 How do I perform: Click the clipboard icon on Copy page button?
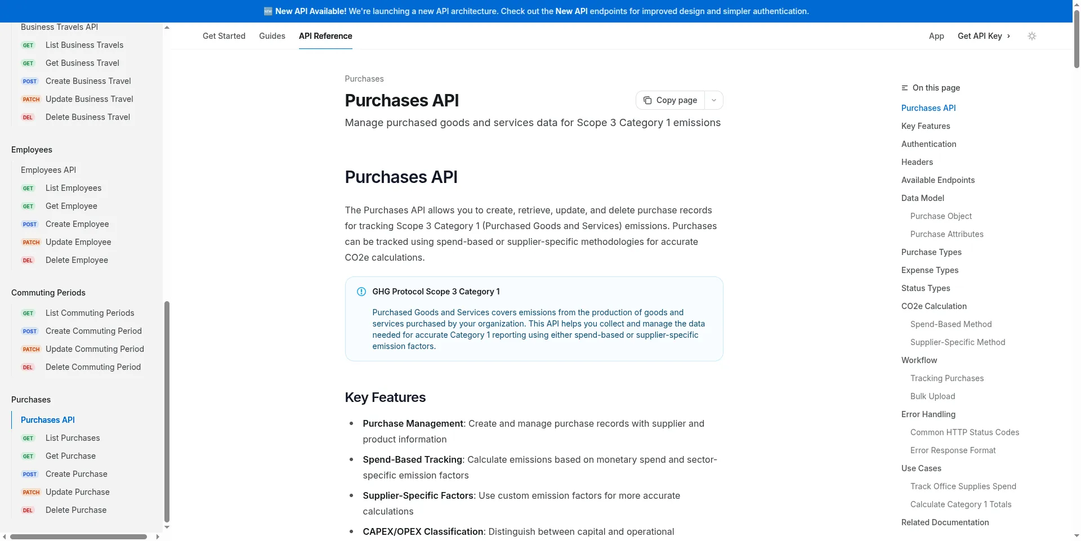click(647, 100)
